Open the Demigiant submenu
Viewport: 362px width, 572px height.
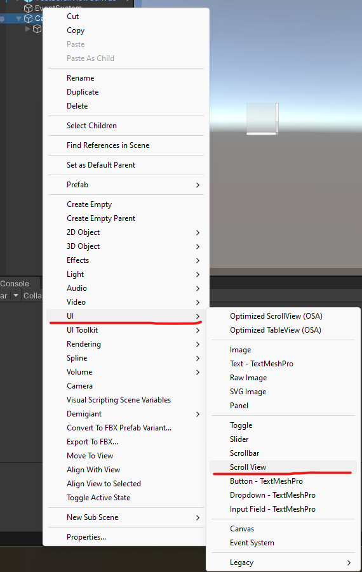(x=126, y=414)
